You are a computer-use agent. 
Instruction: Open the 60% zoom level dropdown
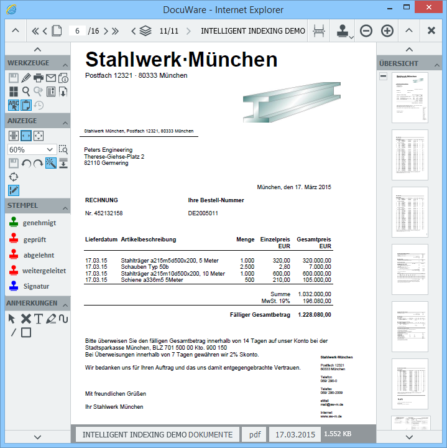point(32,149)
